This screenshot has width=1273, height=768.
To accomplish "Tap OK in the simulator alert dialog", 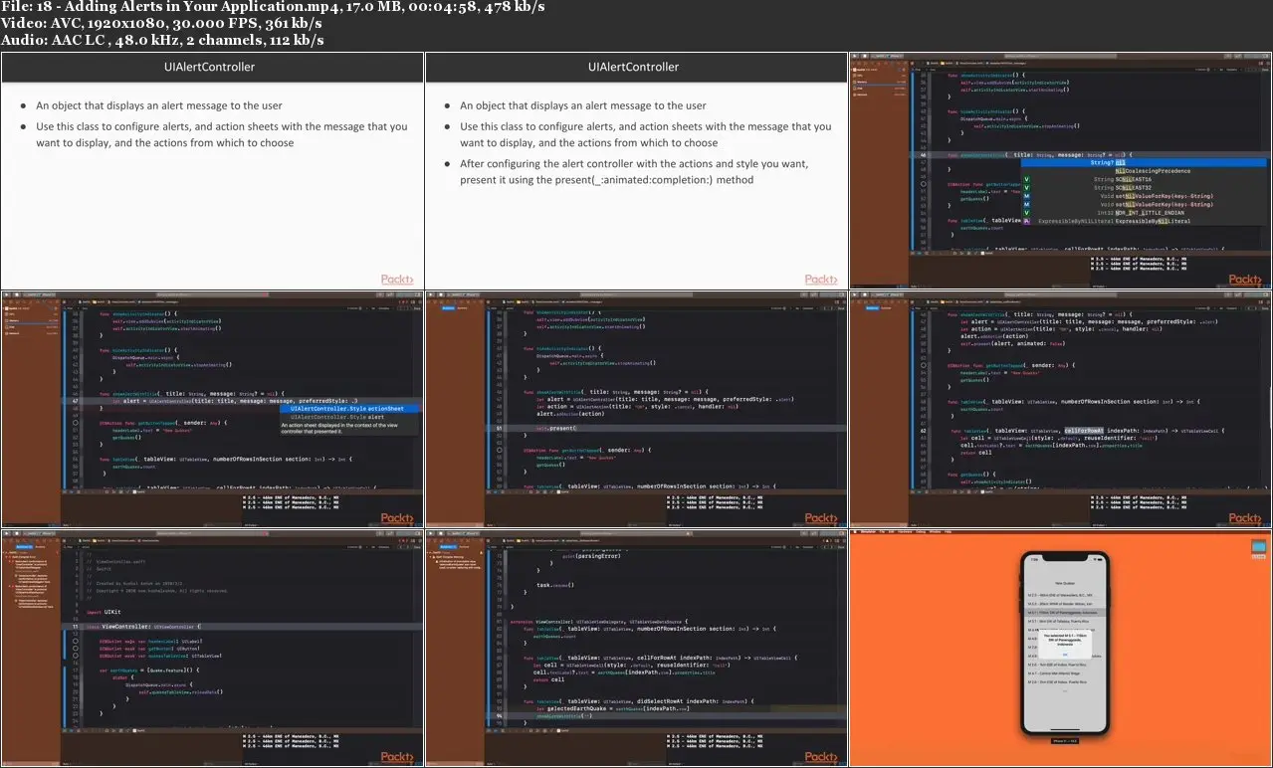I will point(1065,655).
